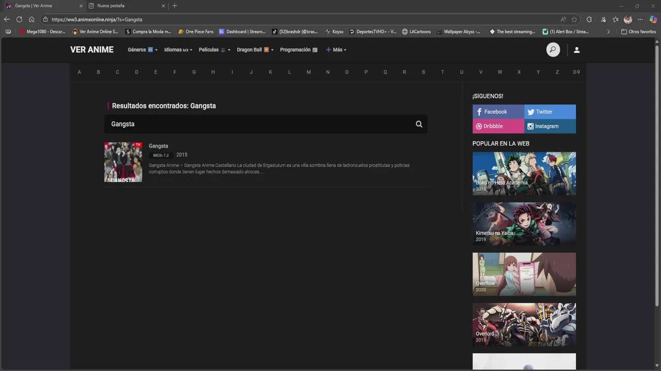Open the Mega1080 bookmark
This screenshot has width=661, height=371.
pyautogui.click(x=42, y=31)
